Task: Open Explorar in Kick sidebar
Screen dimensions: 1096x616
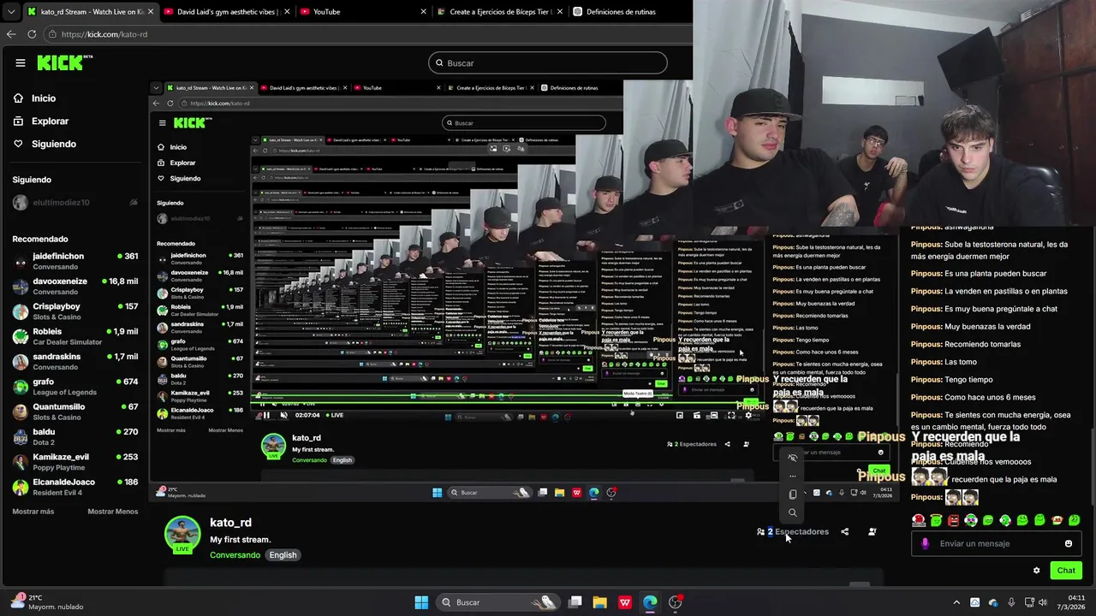Action: (x=40, y=121)
